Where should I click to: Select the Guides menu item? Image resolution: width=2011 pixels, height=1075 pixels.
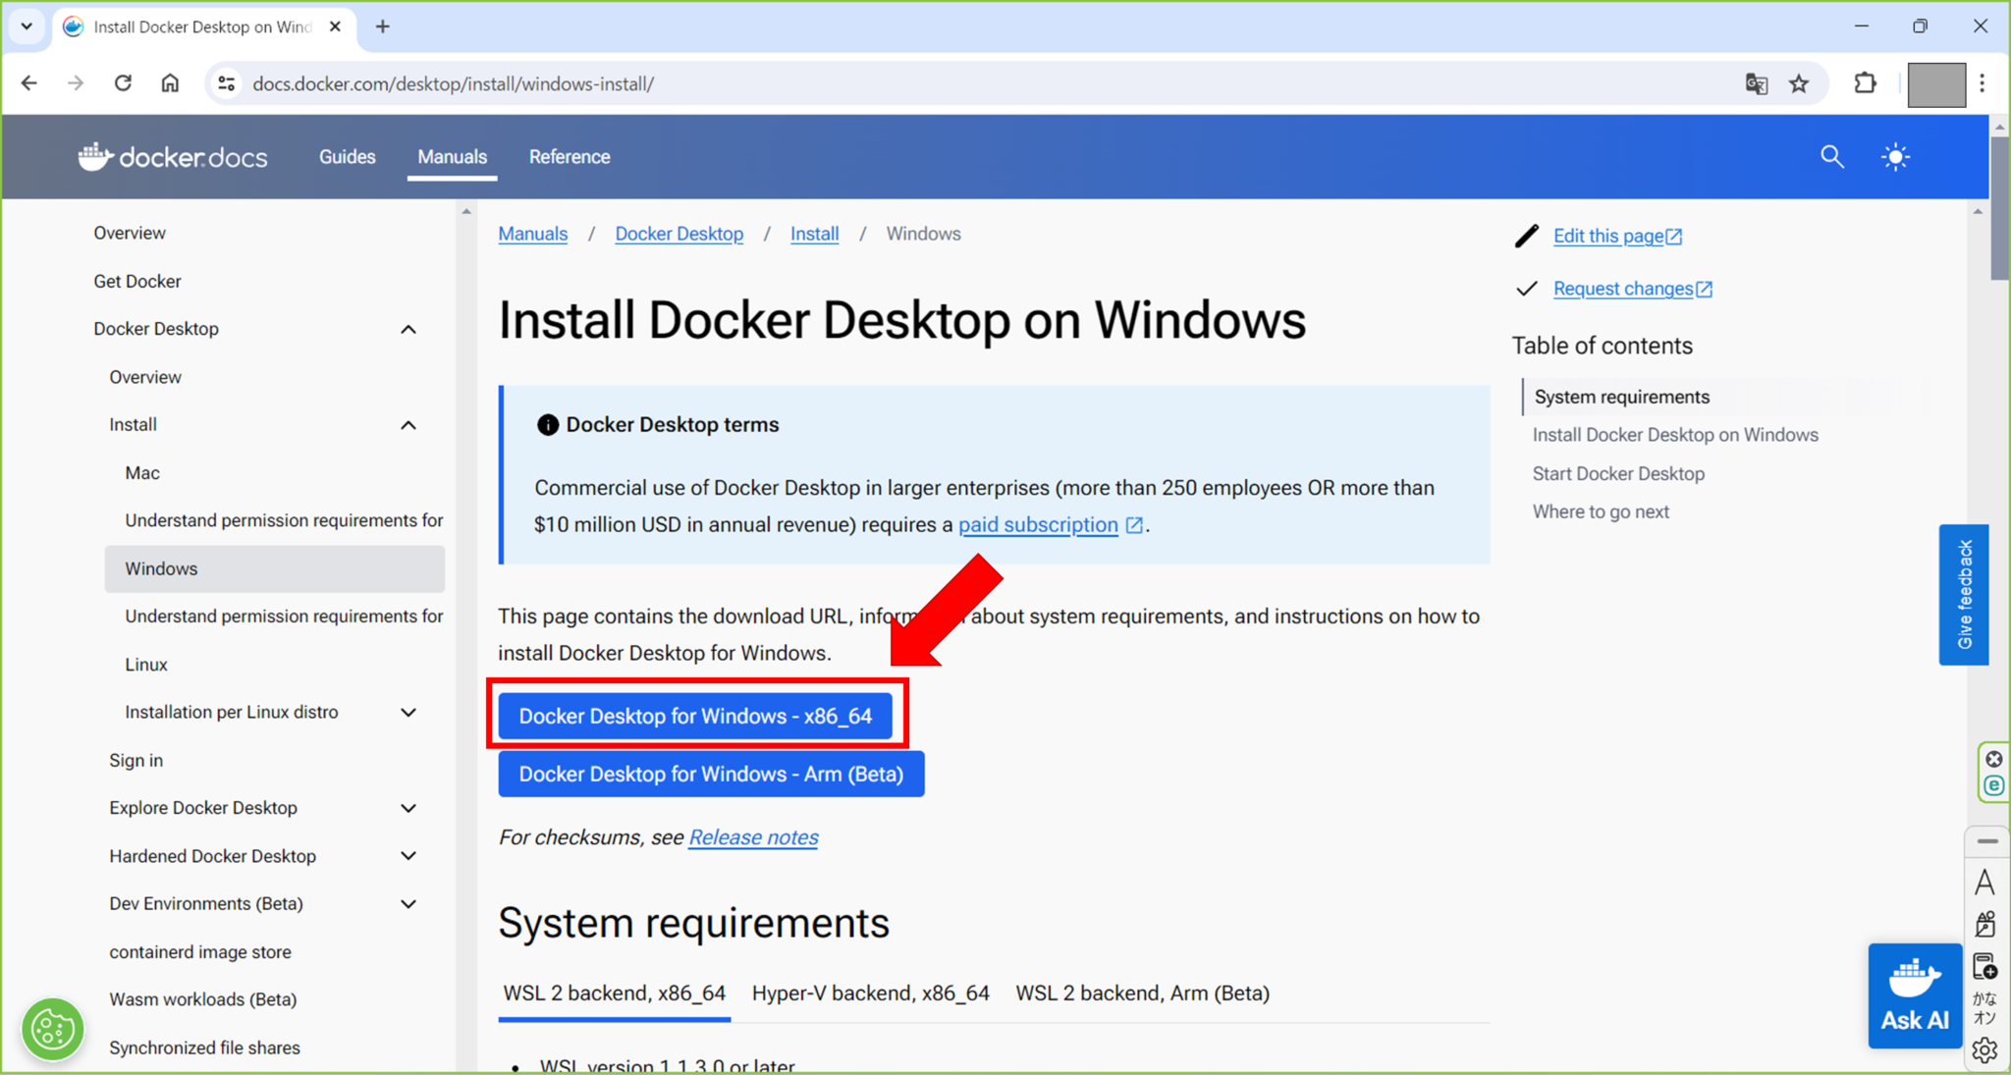(347, 156)
